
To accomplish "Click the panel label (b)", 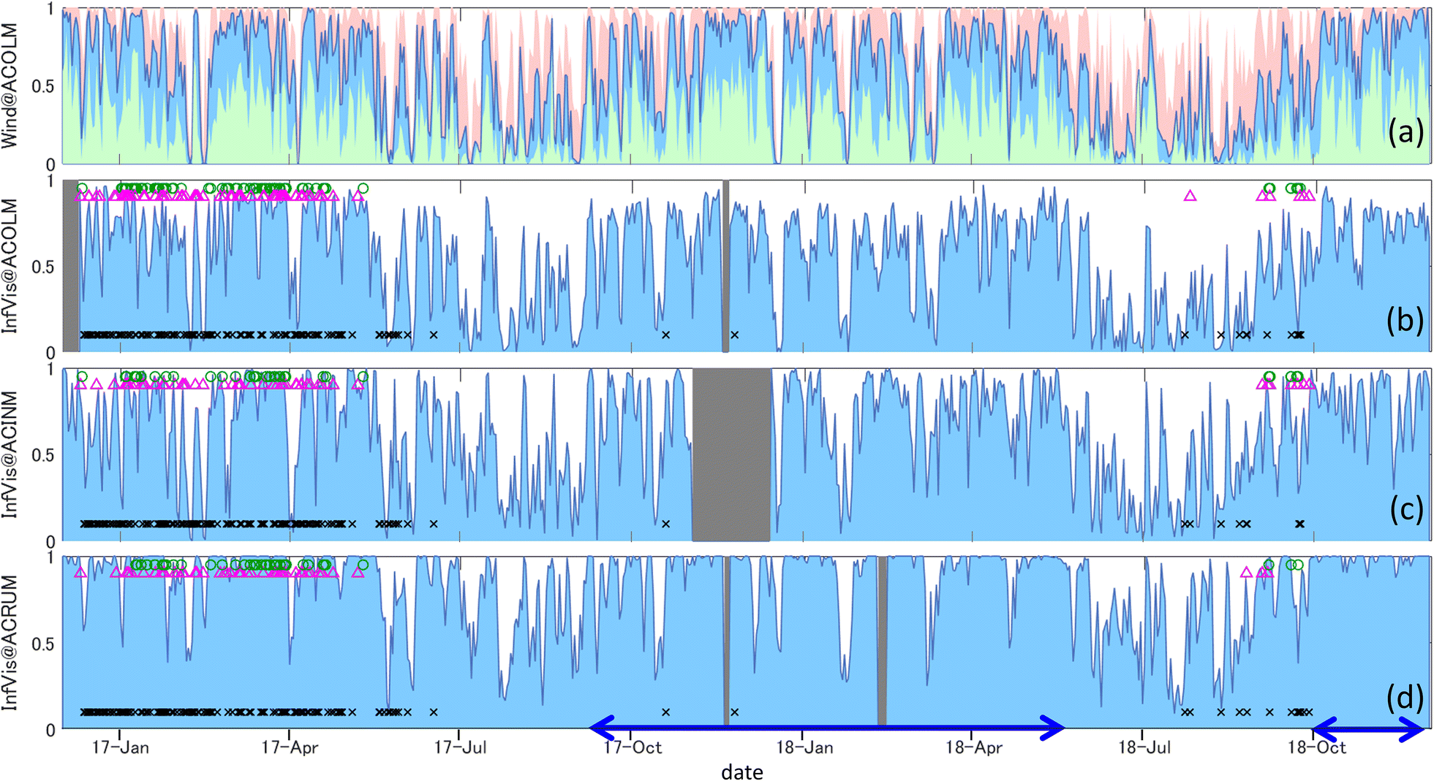I will tap(1405, 321).
